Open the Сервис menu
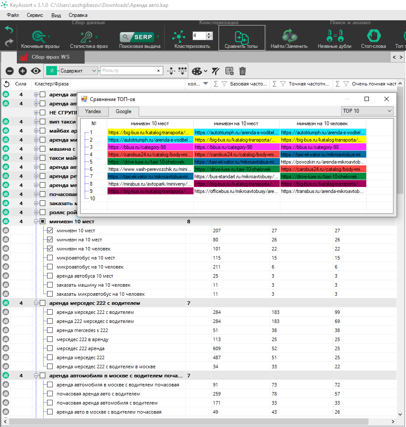The image size is (406, 427). tap(35, 15)
